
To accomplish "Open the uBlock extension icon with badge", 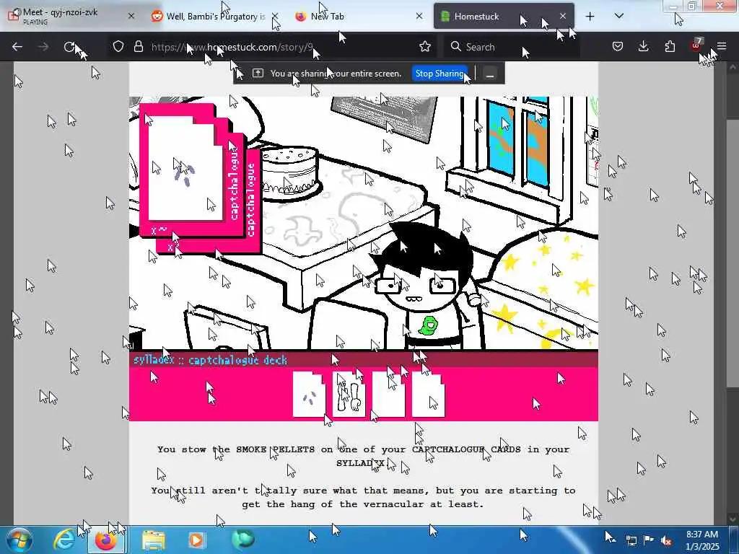I will point(696,45).
